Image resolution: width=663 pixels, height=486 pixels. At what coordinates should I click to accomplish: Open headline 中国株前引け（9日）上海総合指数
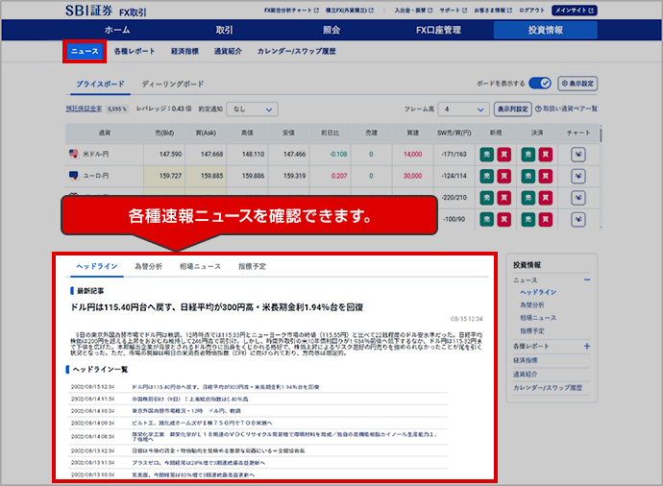(190, 399)
